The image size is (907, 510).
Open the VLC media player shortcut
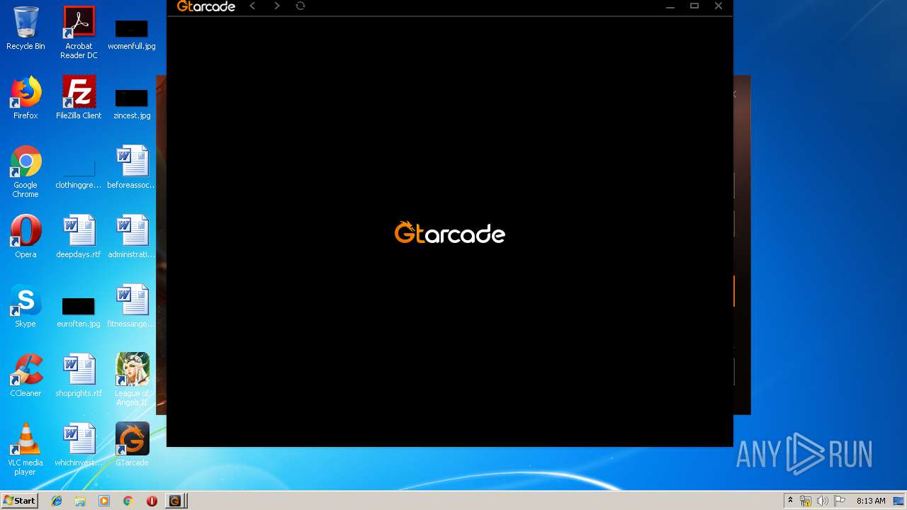coord(26,449)
